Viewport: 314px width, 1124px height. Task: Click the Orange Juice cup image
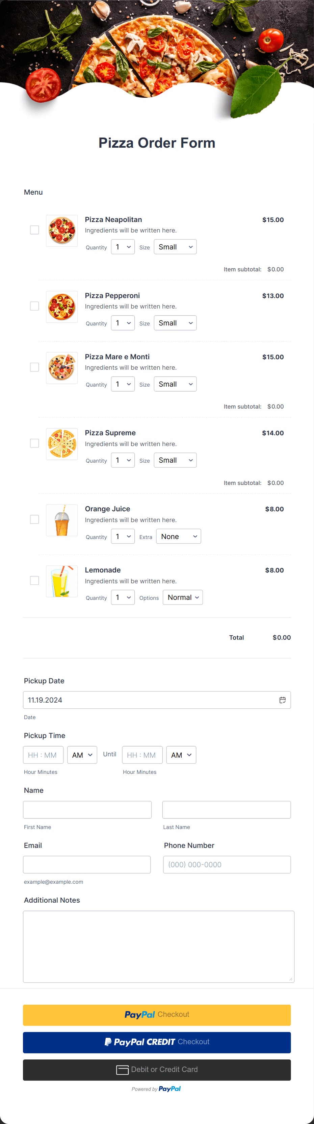61,520
